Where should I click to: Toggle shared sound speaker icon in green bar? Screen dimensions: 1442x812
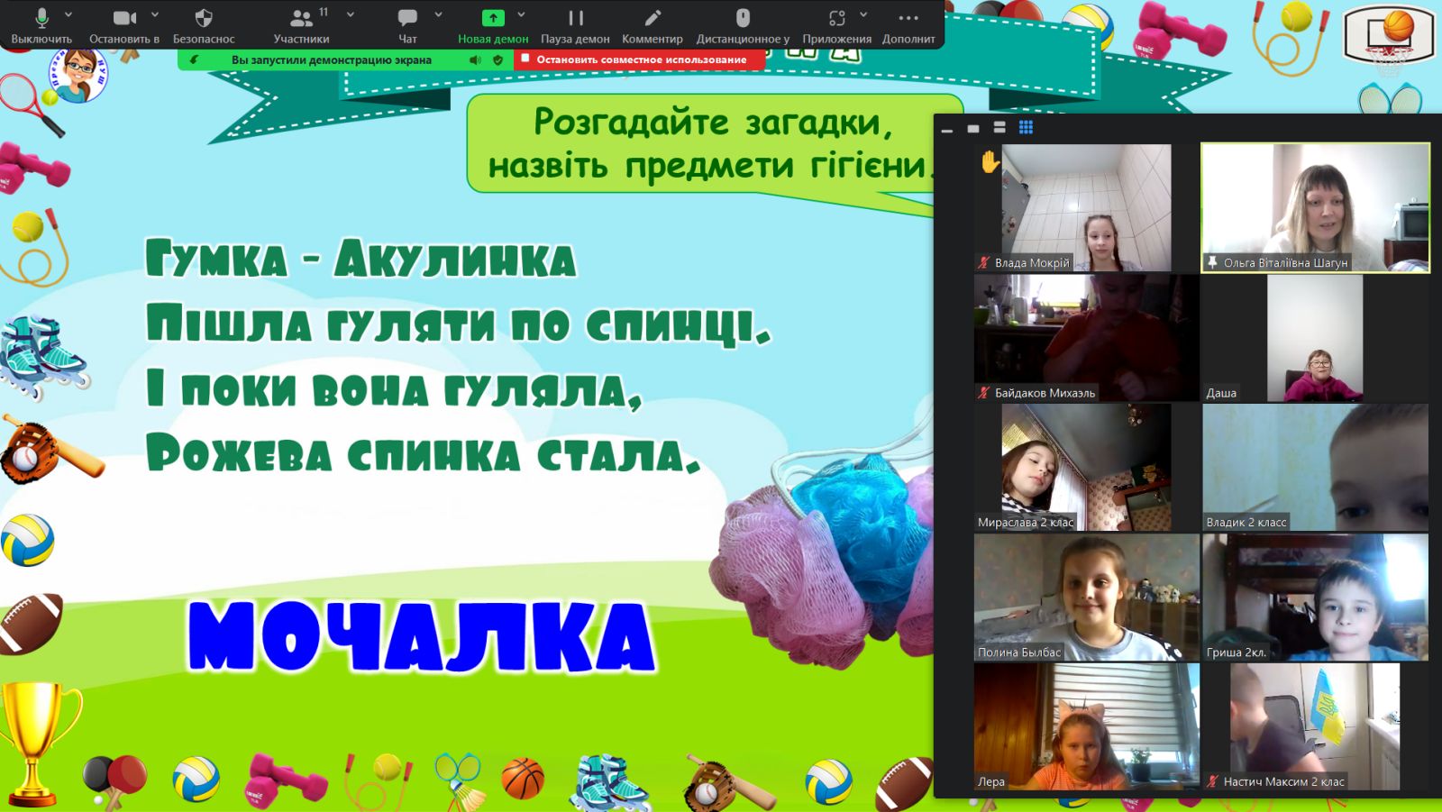(x=475, y=60)
